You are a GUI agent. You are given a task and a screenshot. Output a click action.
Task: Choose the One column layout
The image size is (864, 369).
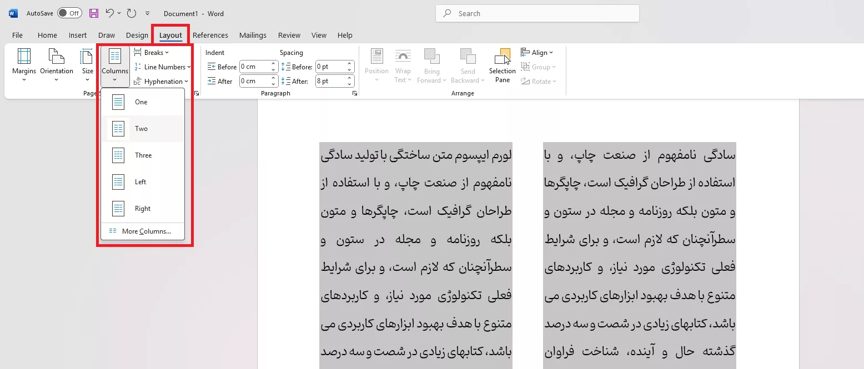pyautogui.click(x=143, y=102)
